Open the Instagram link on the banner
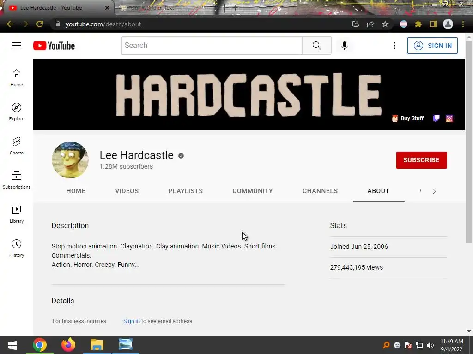Screen dimensions: 473x354 [x=449, y=118]
